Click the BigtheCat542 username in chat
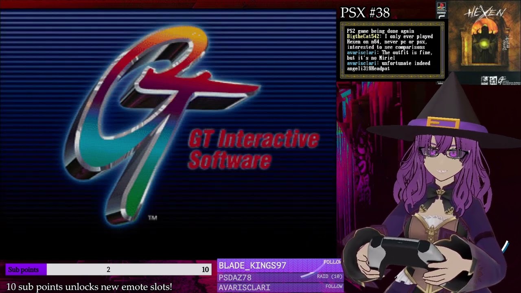The image size is (521, 293). click(363, 36)
